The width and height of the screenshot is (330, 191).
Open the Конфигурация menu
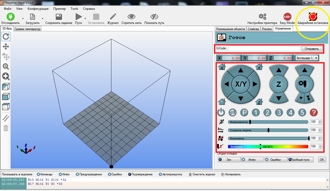(38, 8)
